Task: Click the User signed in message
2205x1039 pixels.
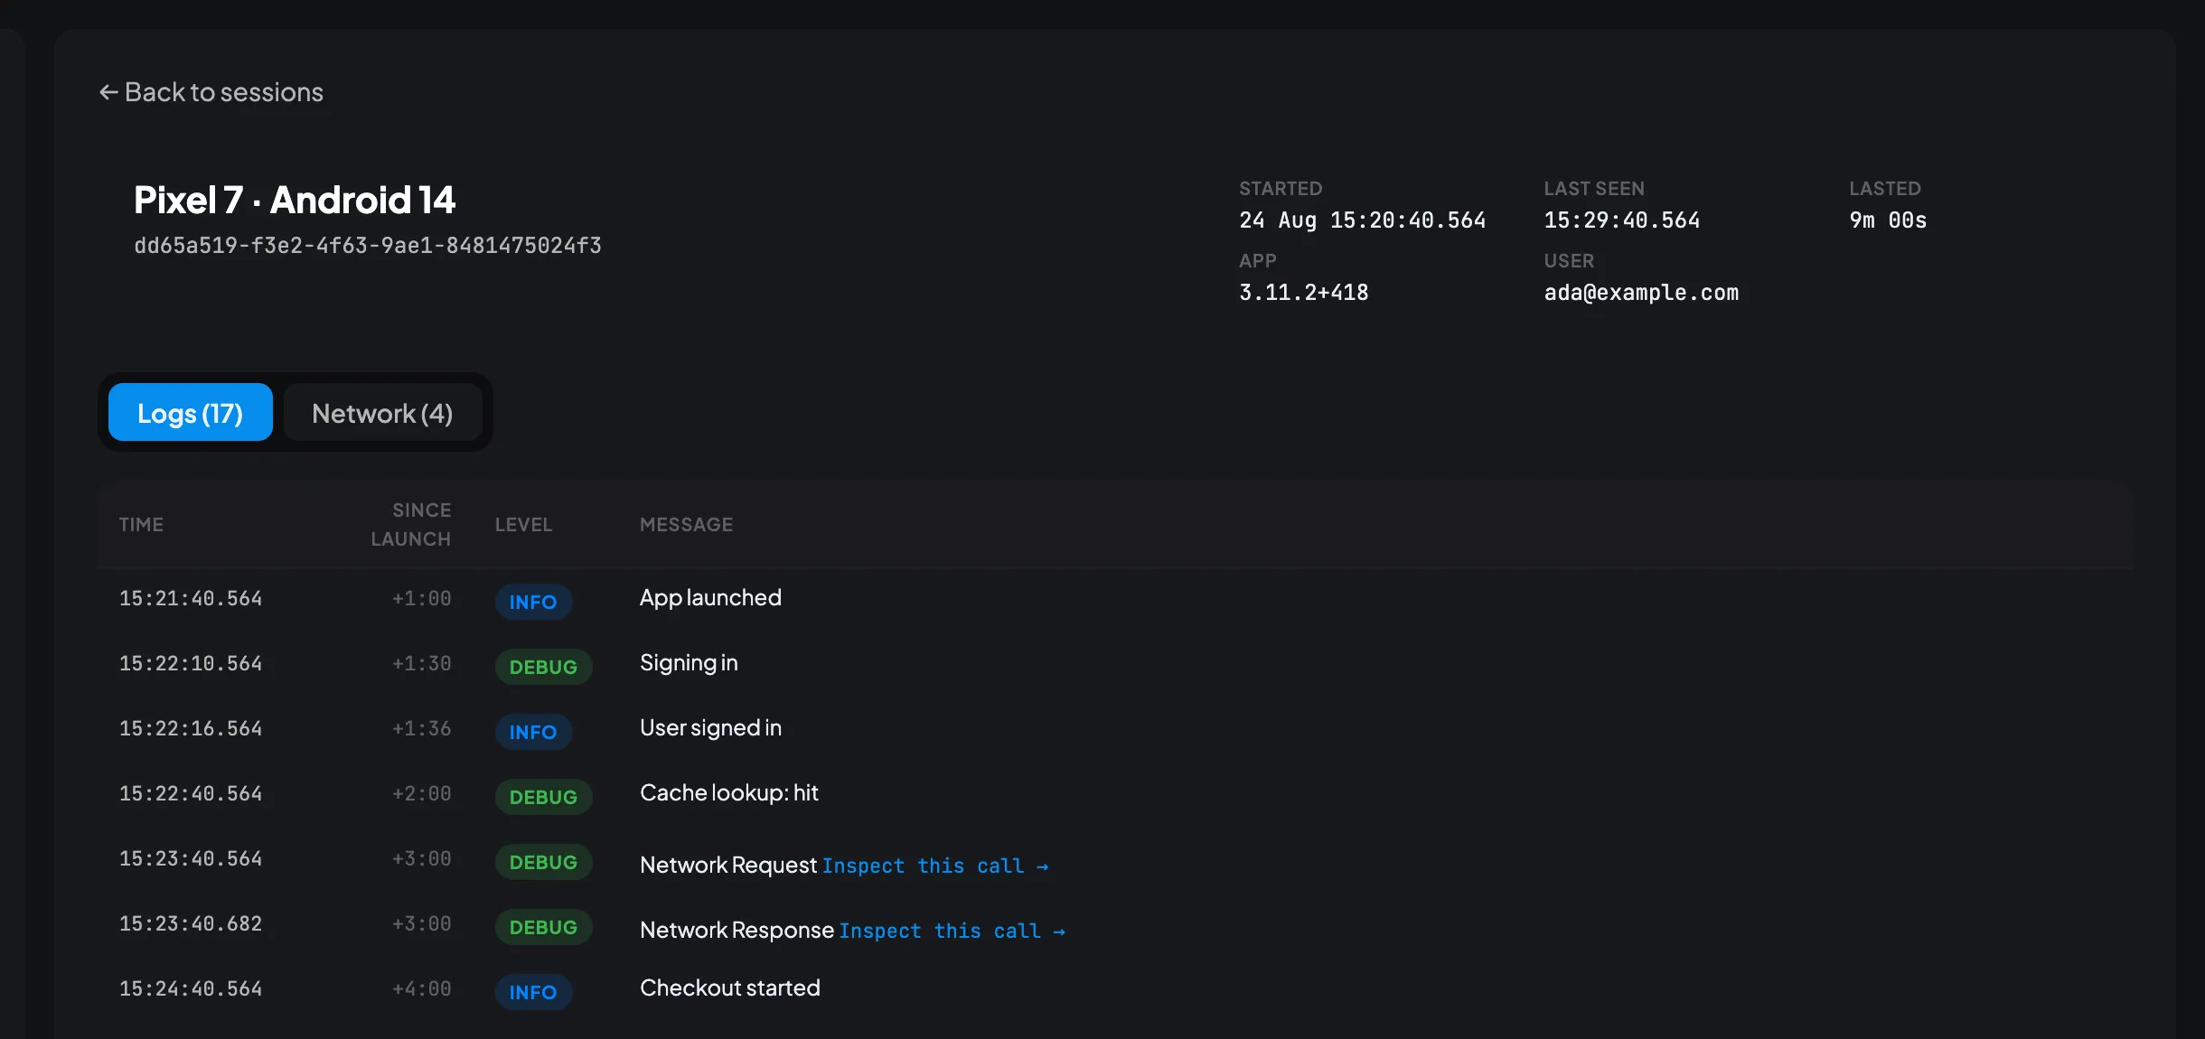Action: pos(710,728)
